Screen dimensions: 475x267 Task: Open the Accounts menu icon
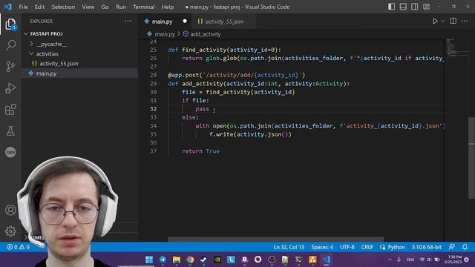tap(10, 210)
